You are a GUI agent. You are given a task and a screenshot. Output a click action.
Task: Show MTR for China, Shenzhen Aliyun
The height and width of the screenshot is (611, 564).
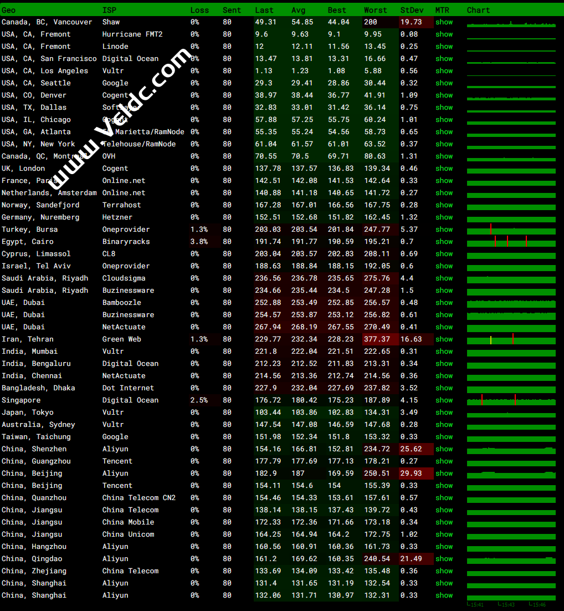tap(444, 449)
